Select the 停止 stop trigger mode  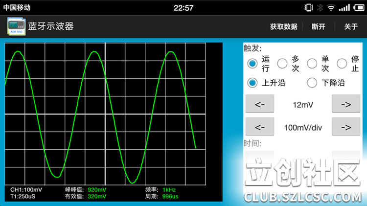click(342, 64)
